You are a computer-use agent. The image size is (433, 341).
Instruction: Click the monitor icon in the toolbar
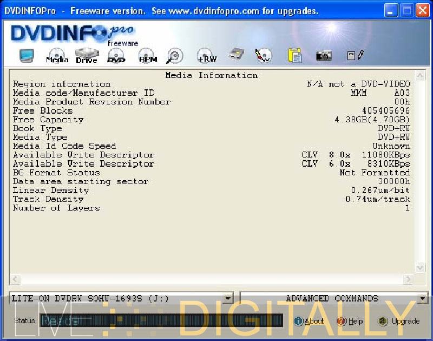pyautogui.click(x=27, y=55)
